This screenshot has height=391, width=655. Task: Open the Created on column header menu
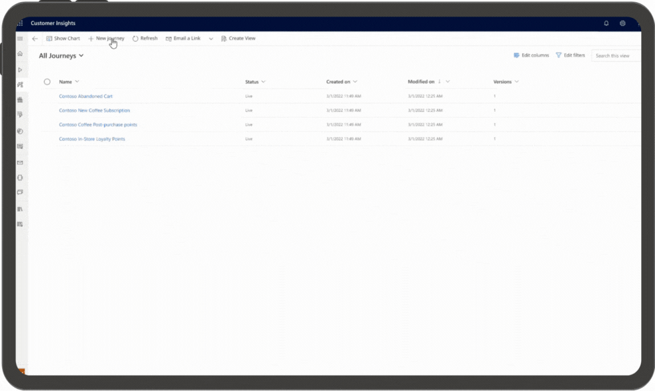[x=341, y=81]
